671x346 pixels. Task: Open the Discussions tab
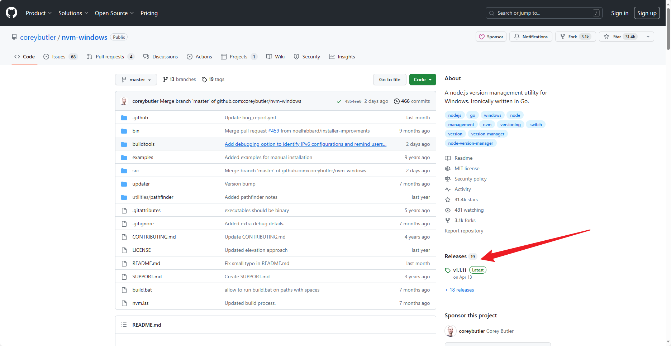[160, 57]
